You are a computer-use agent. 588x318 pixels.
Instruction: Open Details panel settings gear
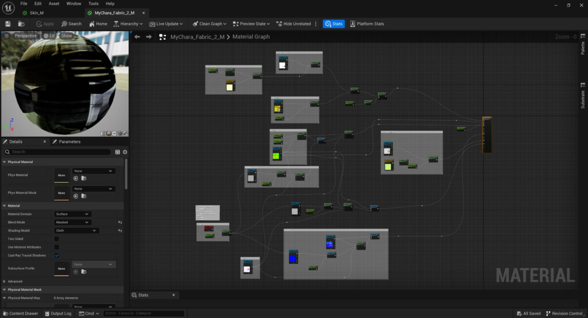click(x=125, y=152)
